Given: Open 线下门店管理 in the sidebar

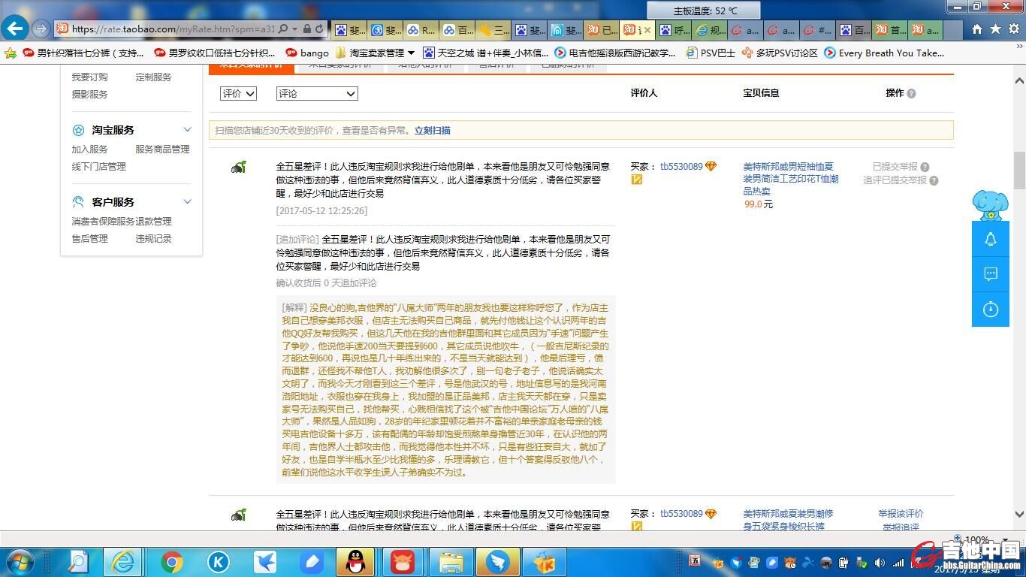Looking at the screenshot, I should 99,167.
